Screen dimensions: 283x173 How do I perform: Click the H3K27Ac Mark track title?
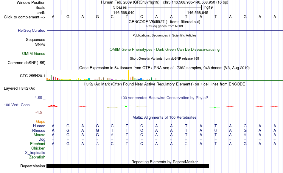164,84
